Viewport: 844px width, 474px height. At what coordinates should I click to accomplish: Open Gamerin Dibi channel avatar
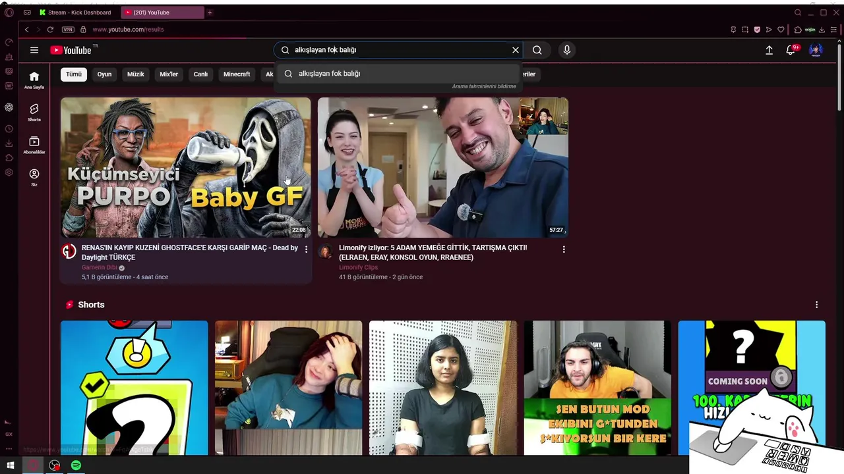pyautogui.click(x=69, y=251)
